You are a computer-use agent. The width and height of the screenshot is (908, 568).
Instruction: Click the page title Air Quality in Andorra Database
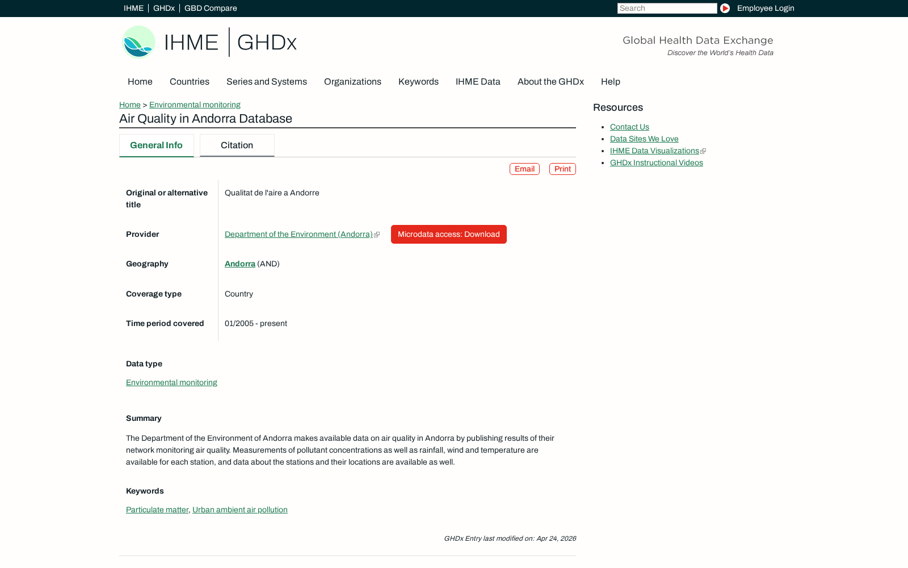pos(205,119)
